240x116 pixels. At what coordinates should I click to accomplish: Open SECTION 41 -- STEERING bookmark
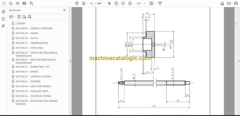click(28, 81)
